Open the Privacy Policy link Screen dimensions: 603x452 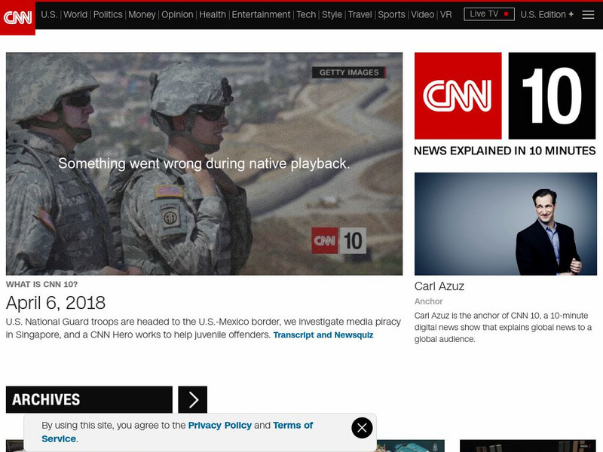[219, 426]
